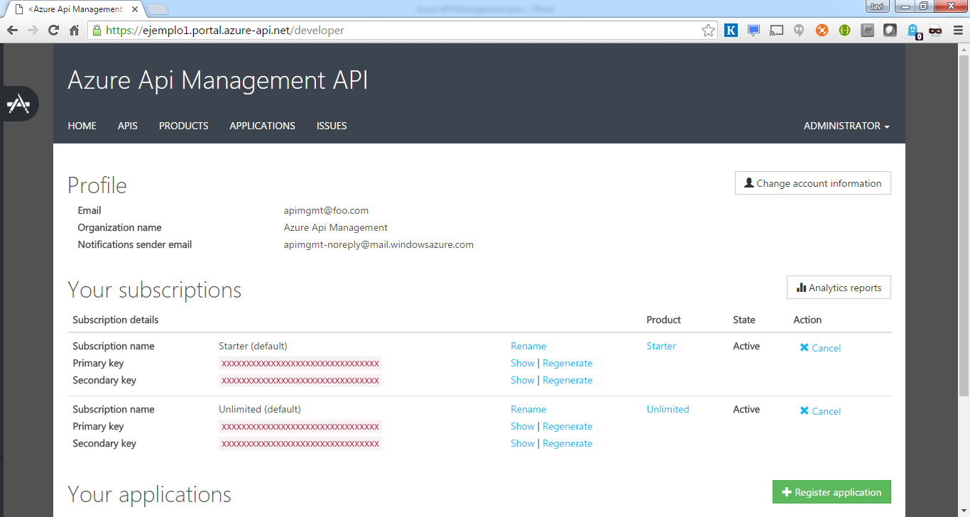Cancel the Starter subscription
The width and height of the screenshot is (970, 517).
820,348
